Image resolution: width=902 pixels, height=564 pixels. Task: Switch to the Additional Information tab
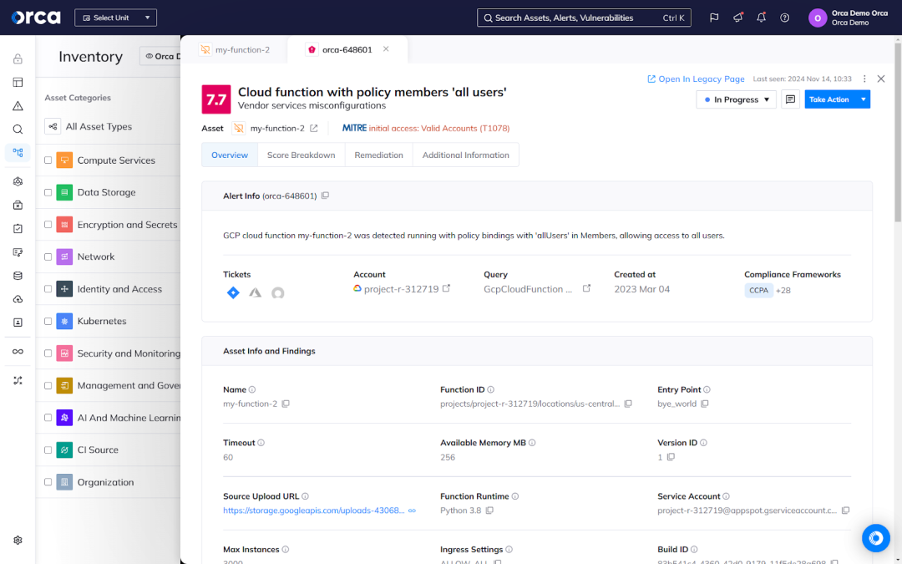click(465, 155)
